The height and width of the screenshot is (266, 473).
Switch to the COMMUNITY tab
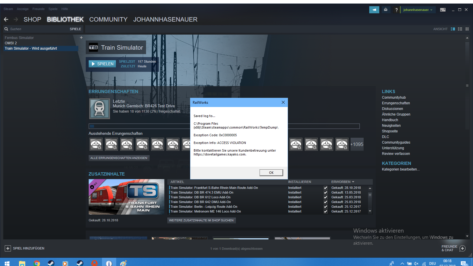(x=108, y=20)
